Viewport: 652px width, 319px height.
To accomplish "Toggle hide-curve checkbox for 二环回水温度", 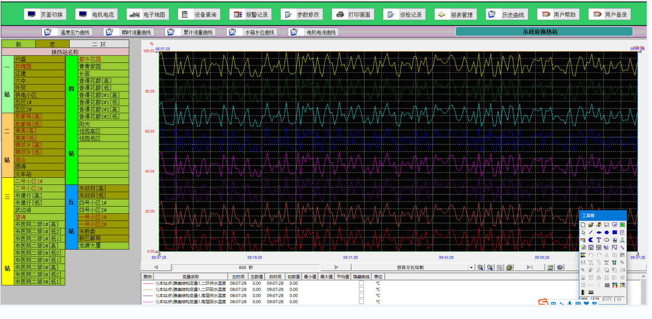I will point(362,290).
